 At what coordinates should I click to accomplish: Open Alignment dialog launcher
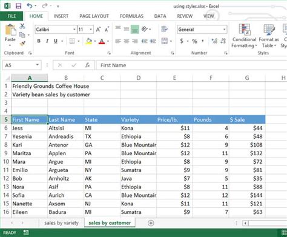click(x=172, y=53)
